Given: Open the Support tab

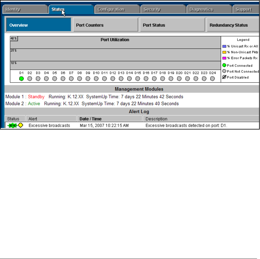Looking at the screenshot, I should pyautogui.click(x=246, y=9).
